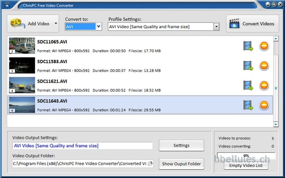The image size is (285, 178).
Task: Maximize the ChrisPC window
Action: (274, 4)
